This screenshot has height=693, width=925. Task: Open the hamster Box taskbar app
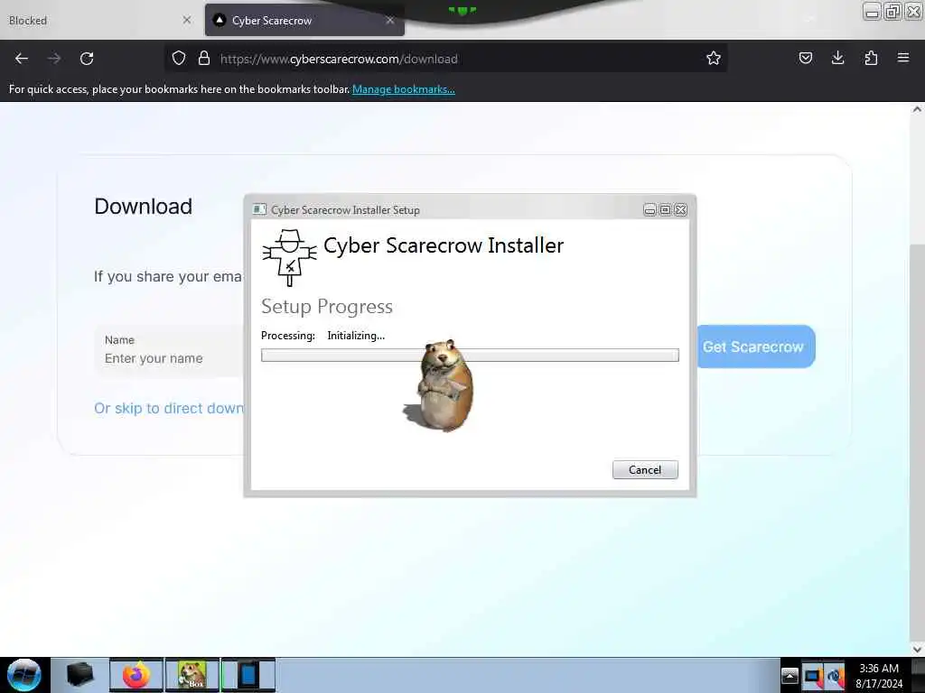[x=192, y=675]
